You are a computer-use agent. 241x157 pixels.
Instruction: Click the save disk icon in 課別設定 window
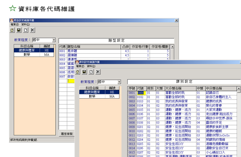pyautogui.click(x=85, y=72)
